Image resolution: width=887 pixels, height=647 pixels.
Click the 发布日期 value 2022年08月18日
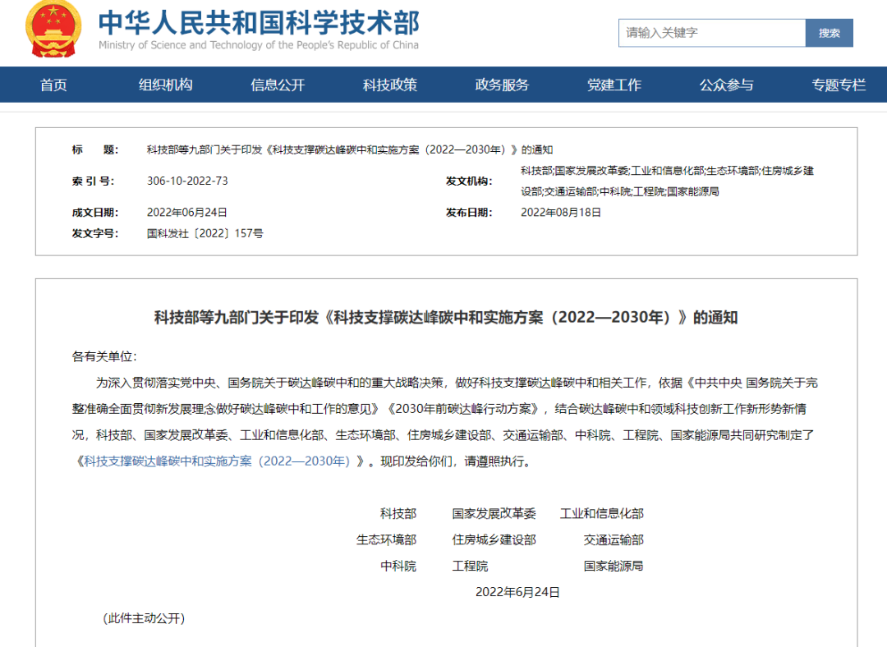click(561, 212)
